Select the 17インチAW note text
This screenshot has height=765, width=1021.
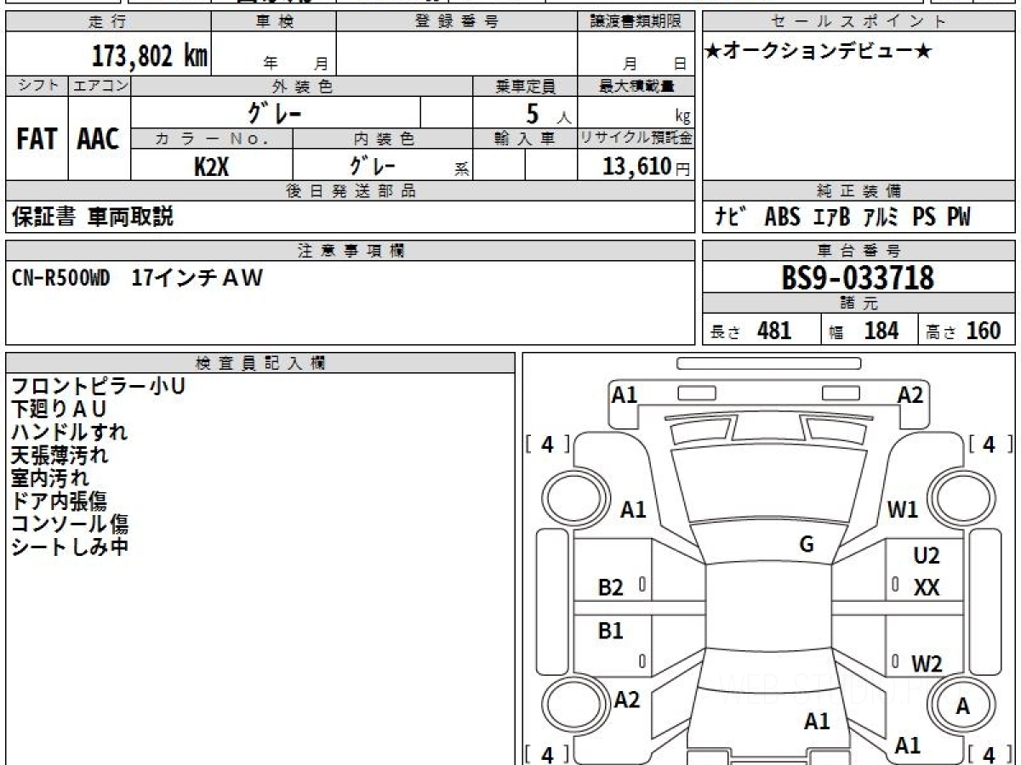click(x=197, y=278)
